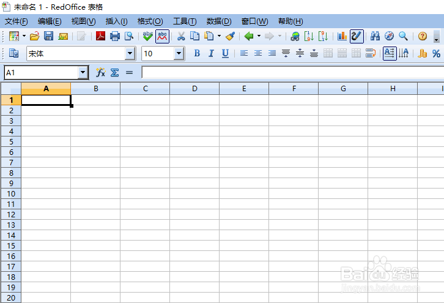444x303 pixels.
Task: Toggle AutoSpellcheck red wavy abc
Action: (x=162, y=36)
